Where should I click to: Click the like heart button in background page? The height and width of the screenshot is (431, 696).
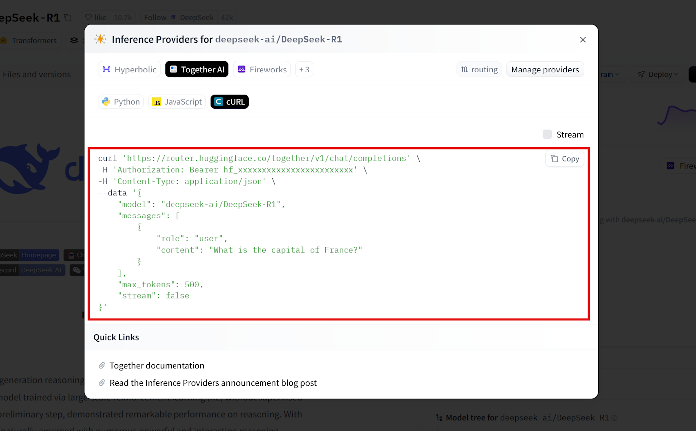(x=96, y=18)
